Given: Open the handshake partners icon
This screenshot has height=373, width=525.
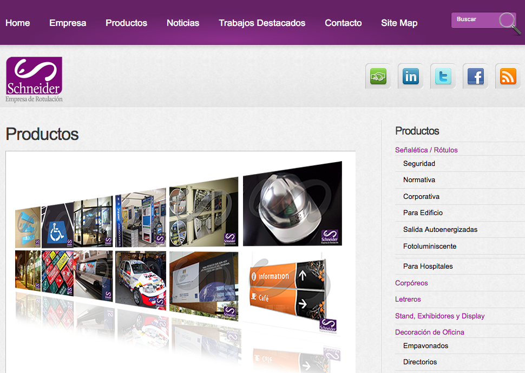Looking at the screenshot, I should click(x=378, y=76).
